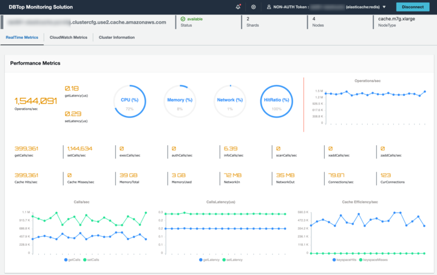437x275 pixels.
Task: Click the DBTop Monitoring Solution title
Action: [x=41, y=7]
